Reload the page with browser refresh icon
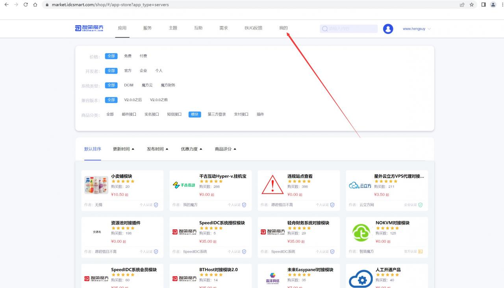 pyautogui.click(x=26, y=5)
